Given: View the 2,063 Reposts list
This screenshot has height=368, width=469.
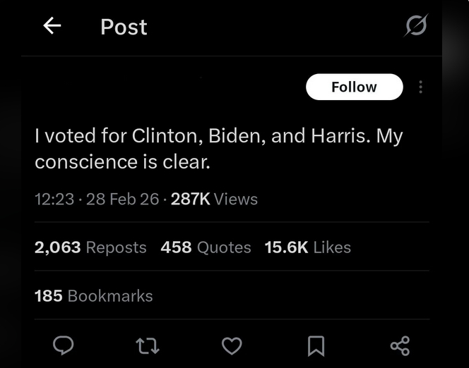Looking at the screenshot, I should pyautogui.click(x=90, y=247).
